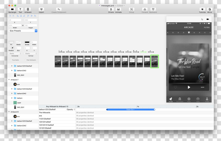This screenshot has height=141, width=221.
Task: Click the three-dots icon in the preview player
Action: [202, 87]
